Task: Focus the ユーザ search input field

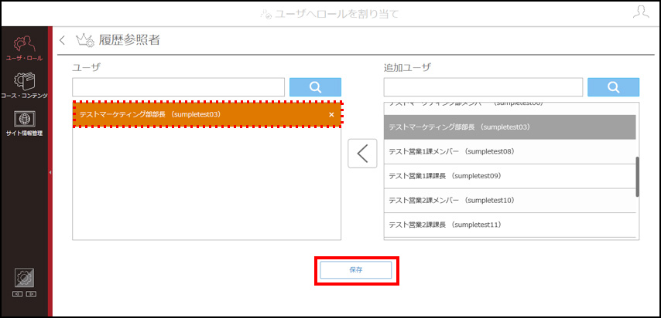Action: coord(178,87)
